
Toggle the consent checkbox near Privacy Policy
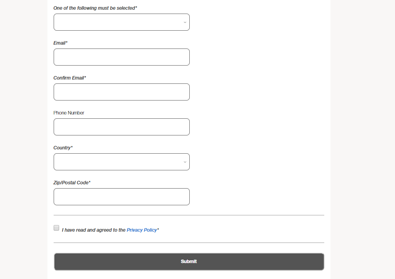(56, 228)
